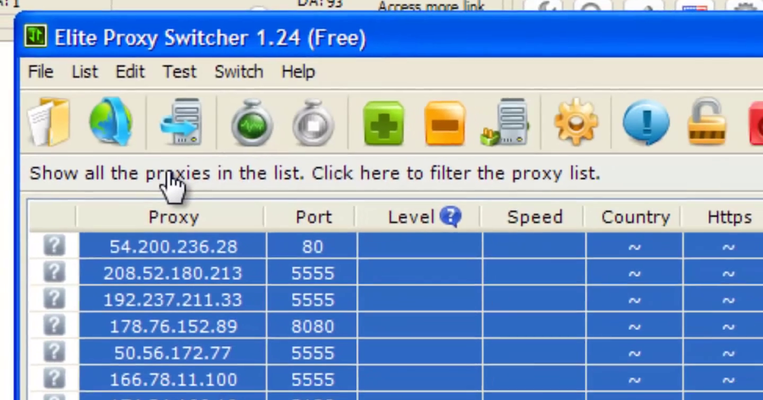
Task: Select proxy 54.200.236.28
Action: click(x=173, y=246)
